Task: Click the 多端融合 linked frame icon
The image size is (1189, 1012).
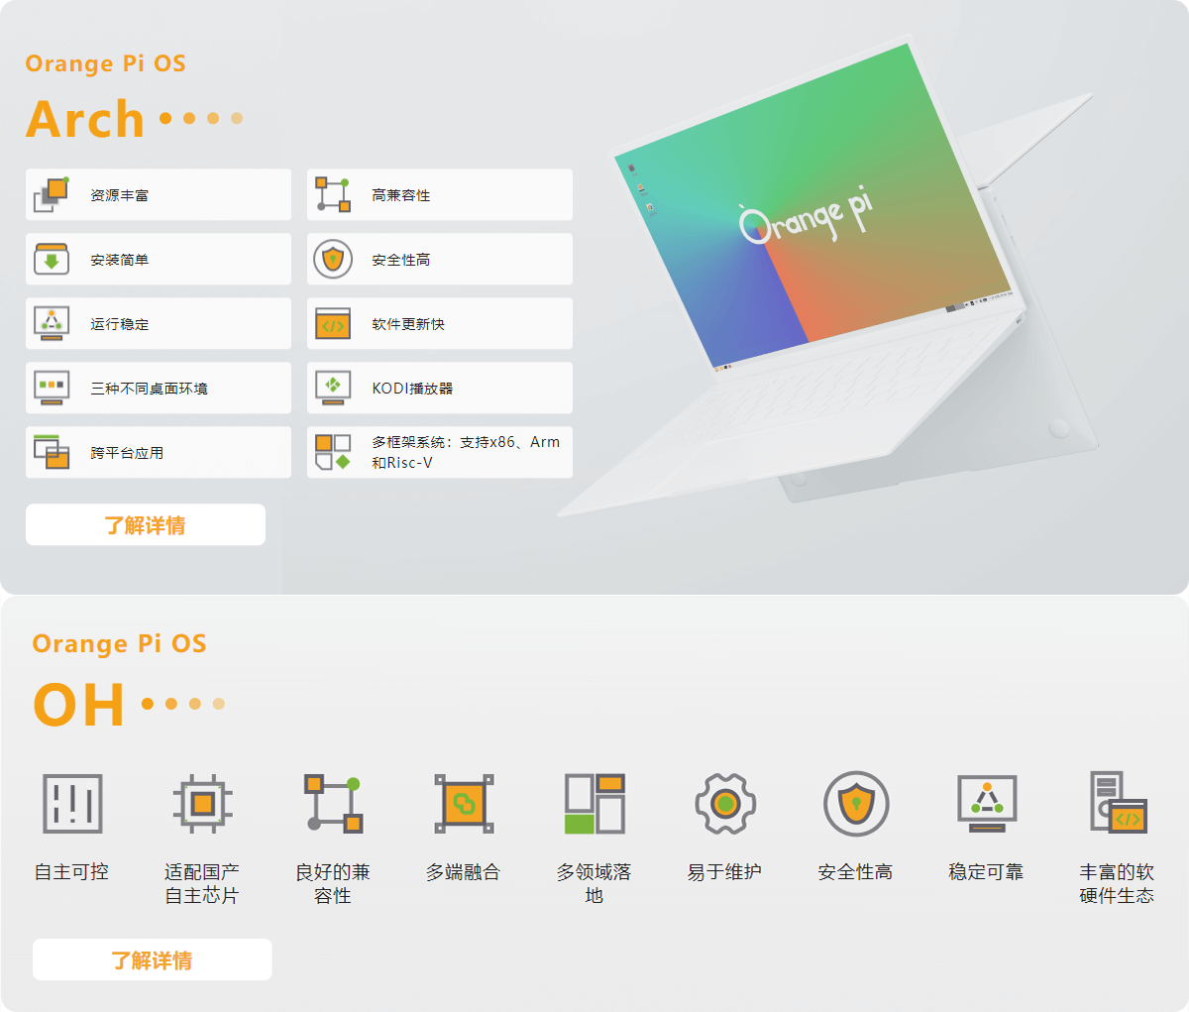Action: 464,803
